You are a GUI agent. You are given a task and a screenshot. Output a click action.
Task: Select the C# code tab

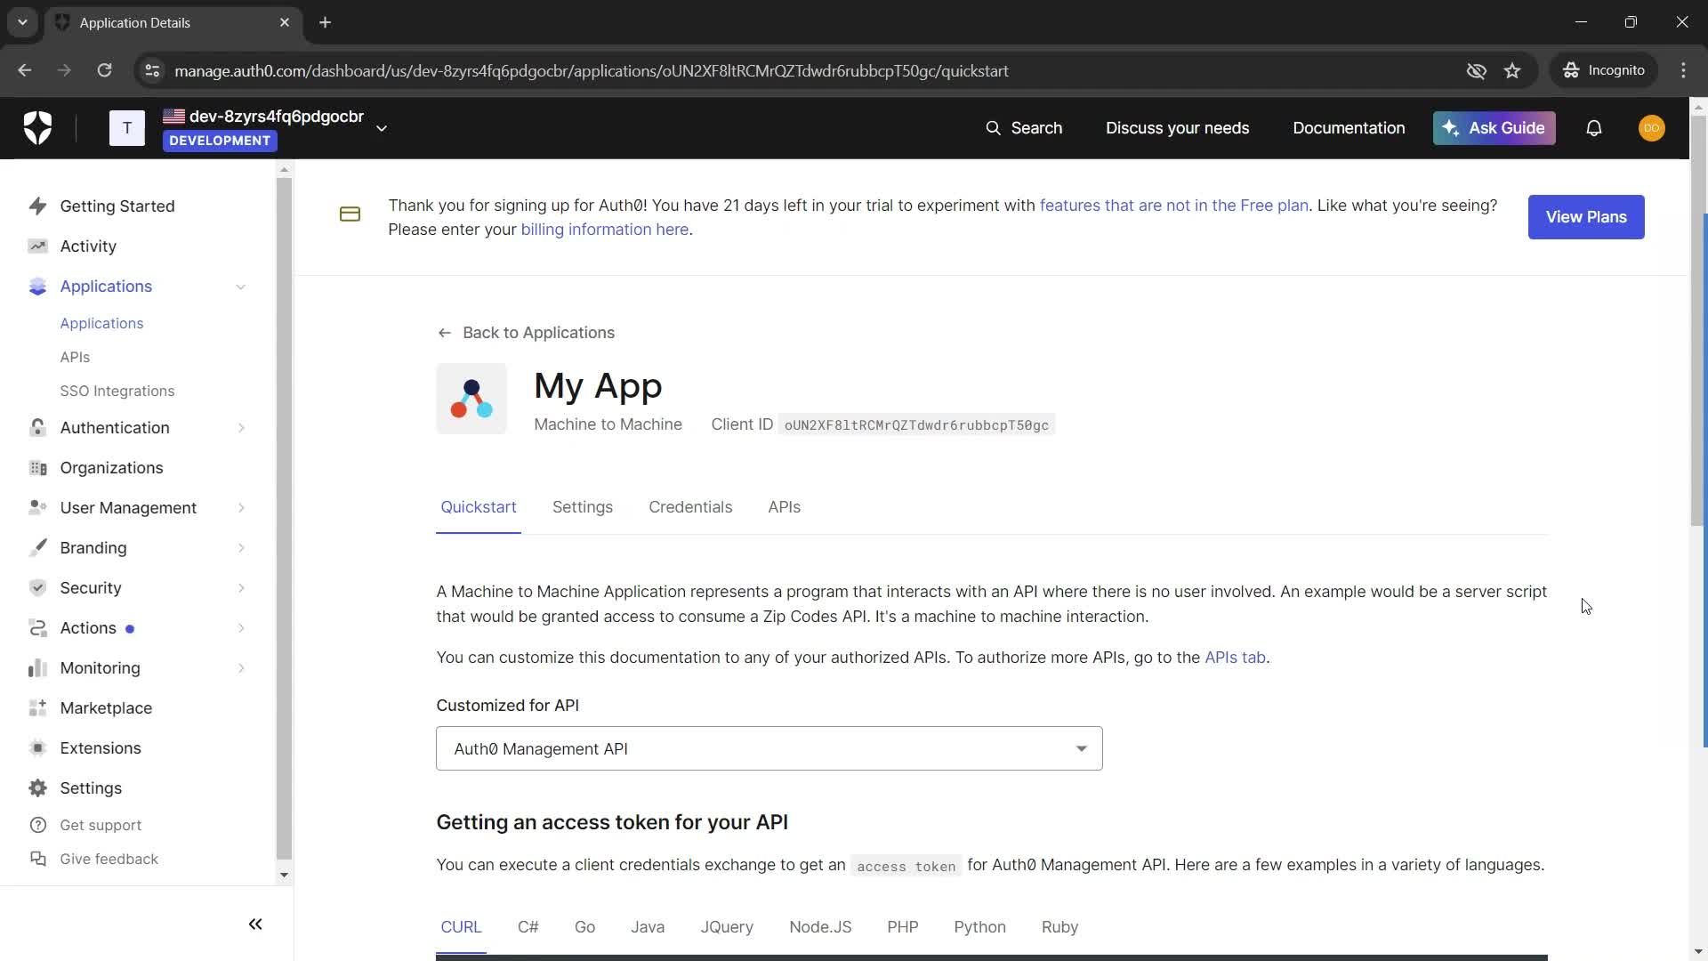pyautogui.click(x=528, y=927)
